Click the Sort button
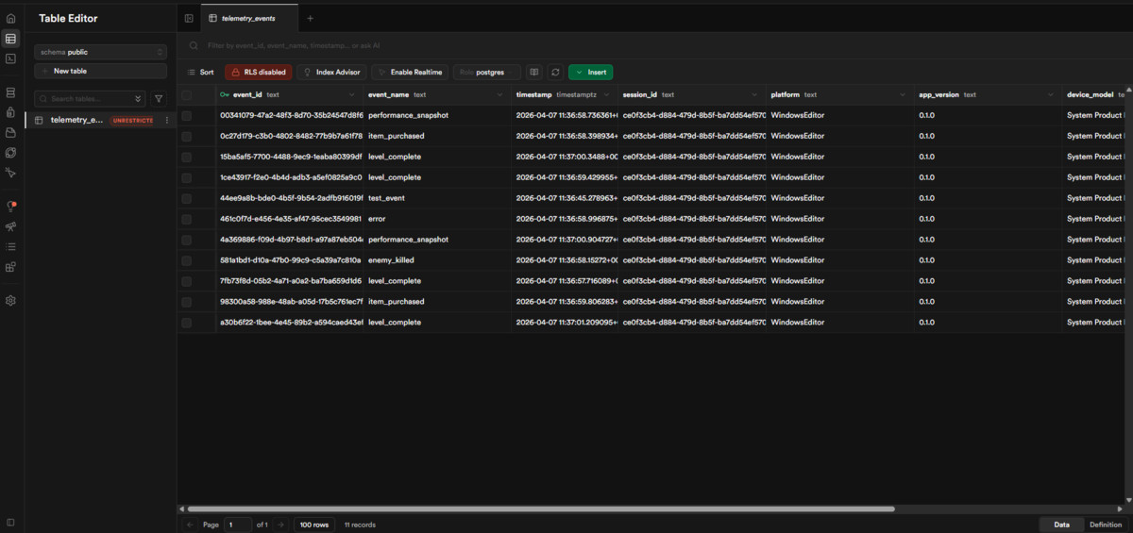Image resolution: width=1133 pixels, height=533 pixels. (200, 72)
